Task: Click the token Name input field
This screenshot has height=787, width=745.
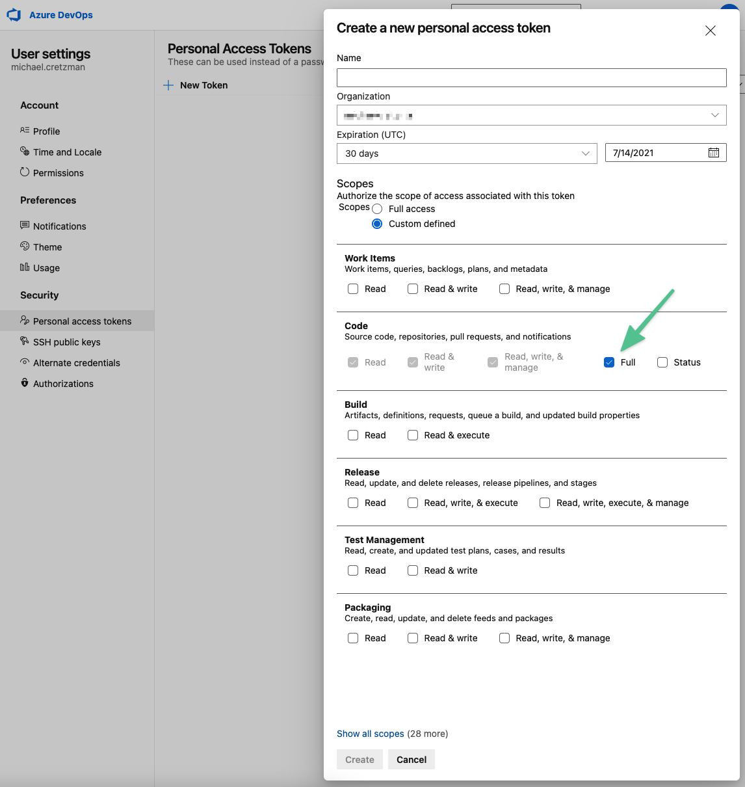Action: pyautogui.click(x=531, y=77)
